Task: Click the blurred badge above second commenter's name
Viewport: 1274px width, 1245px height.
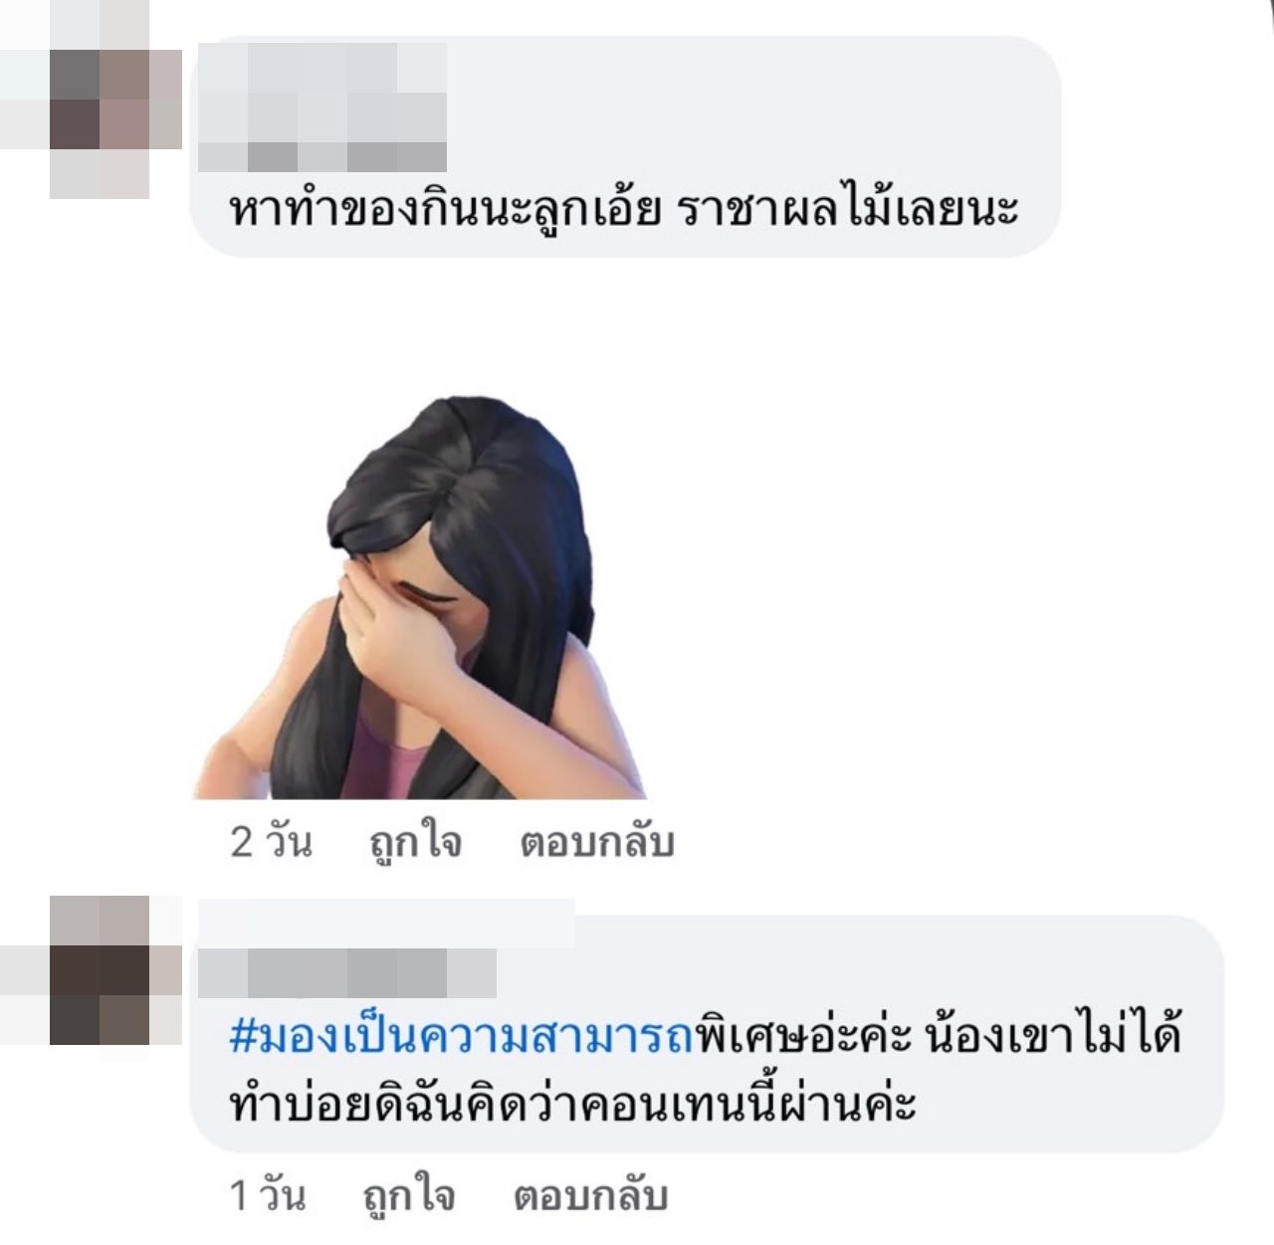Action: 386,923
